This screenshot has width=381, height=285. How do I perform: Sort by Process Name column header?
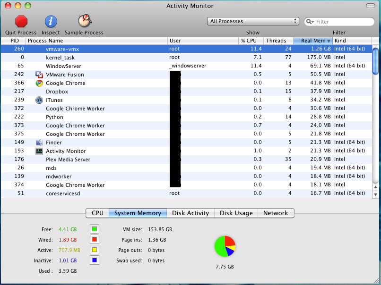click(96, 41)
